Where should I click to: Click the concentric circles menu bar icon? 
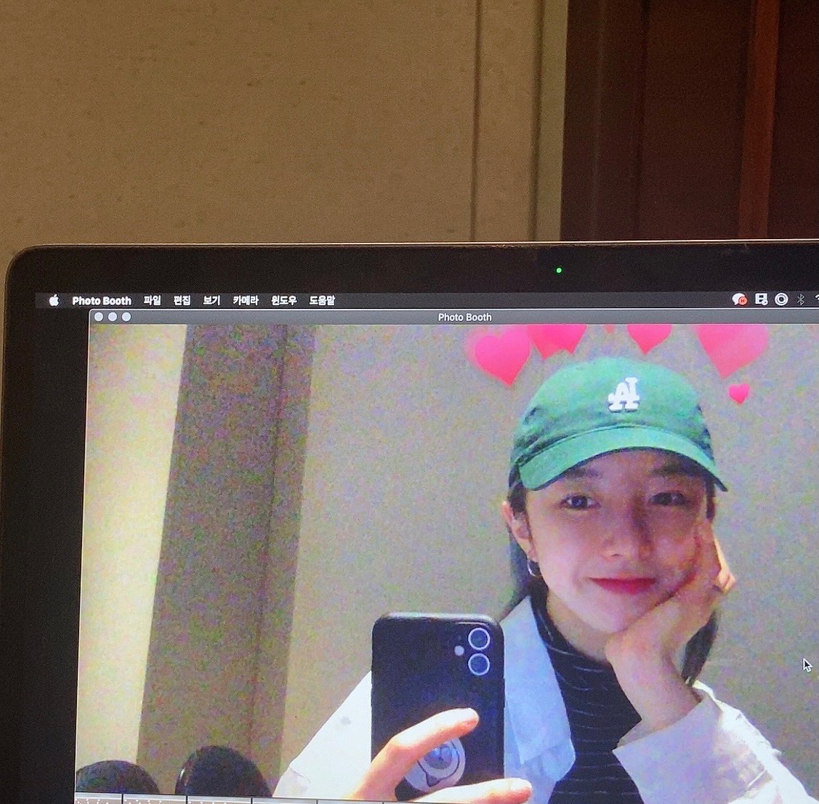click(x=781, y=299)
